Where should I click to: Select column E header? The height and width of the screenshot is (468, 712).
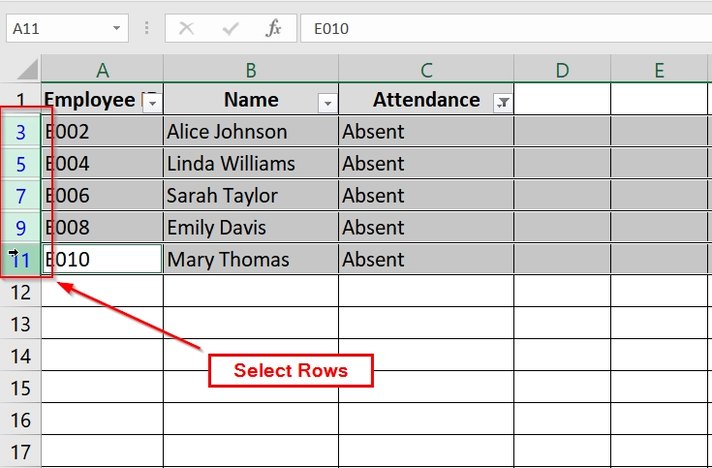coord(660,70)
